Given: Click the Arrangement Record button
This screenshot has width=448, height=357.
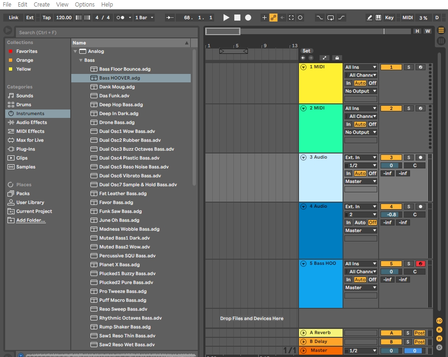Looking at the screenshot, I should [x=248, y=18].
